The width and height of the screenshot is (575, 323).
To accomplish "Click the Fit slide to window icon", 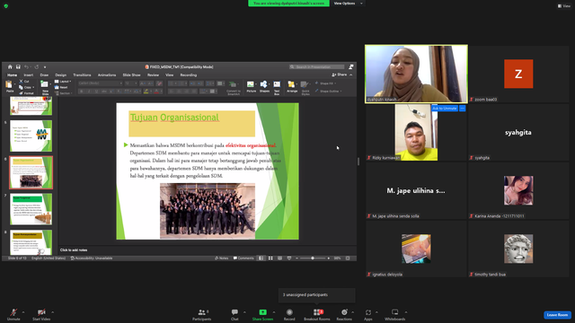I will tap(348, 258).
